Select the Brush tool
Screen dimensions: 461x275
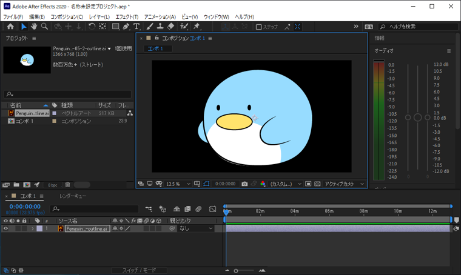pos(150,27)
